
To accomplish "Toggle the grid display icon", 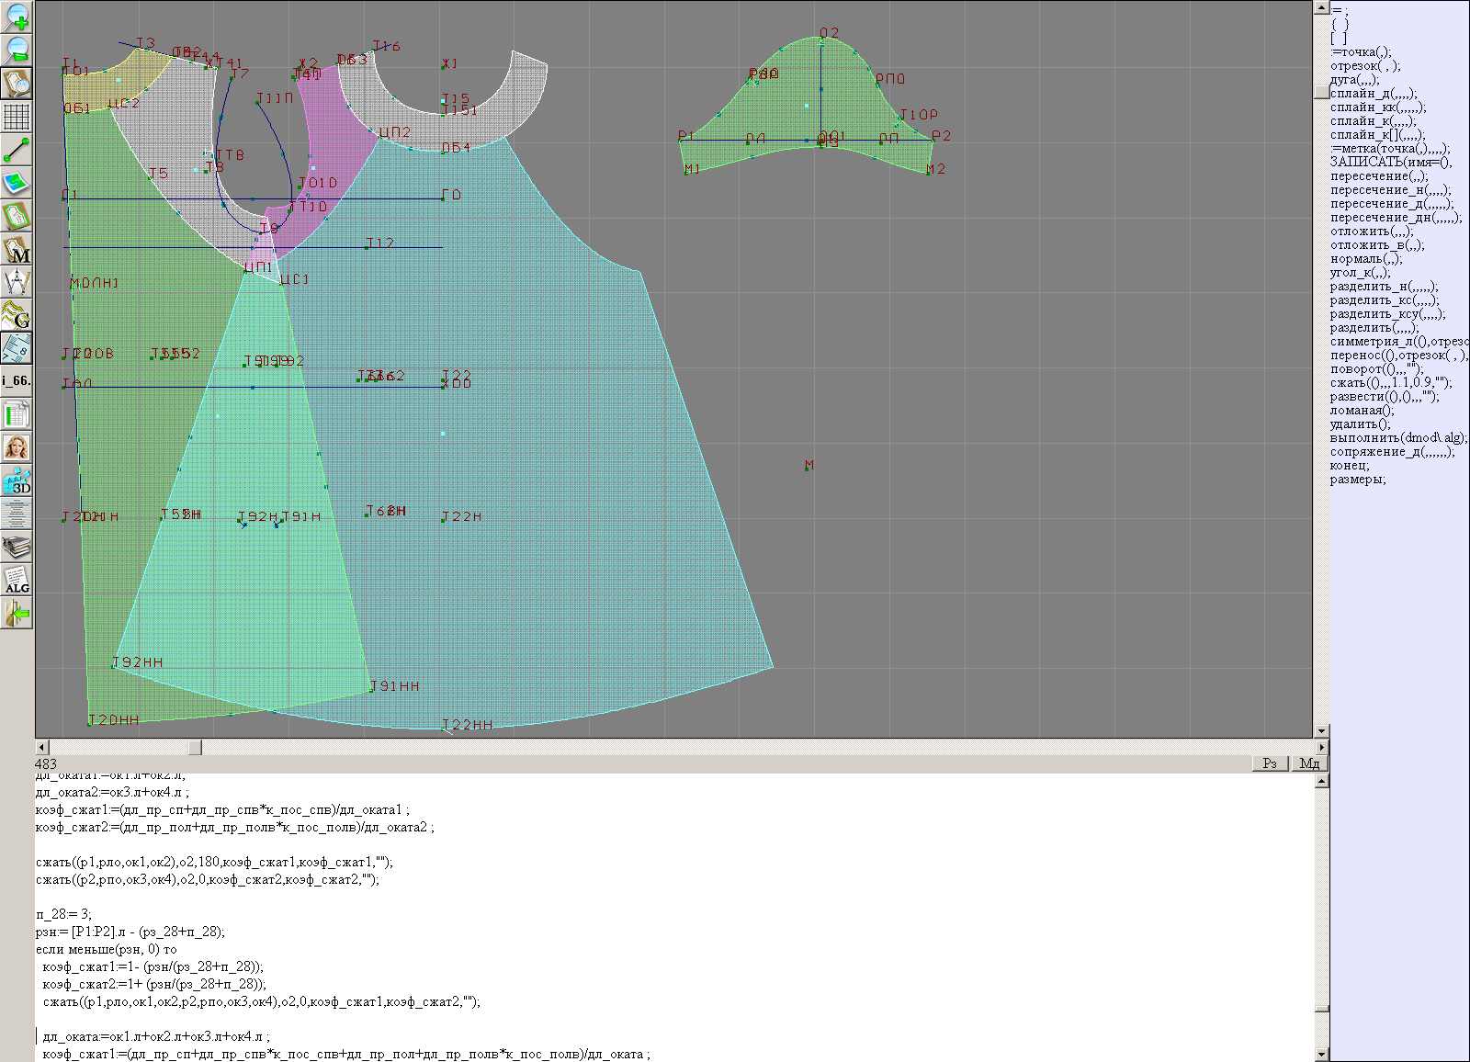I will click(17, 117).
